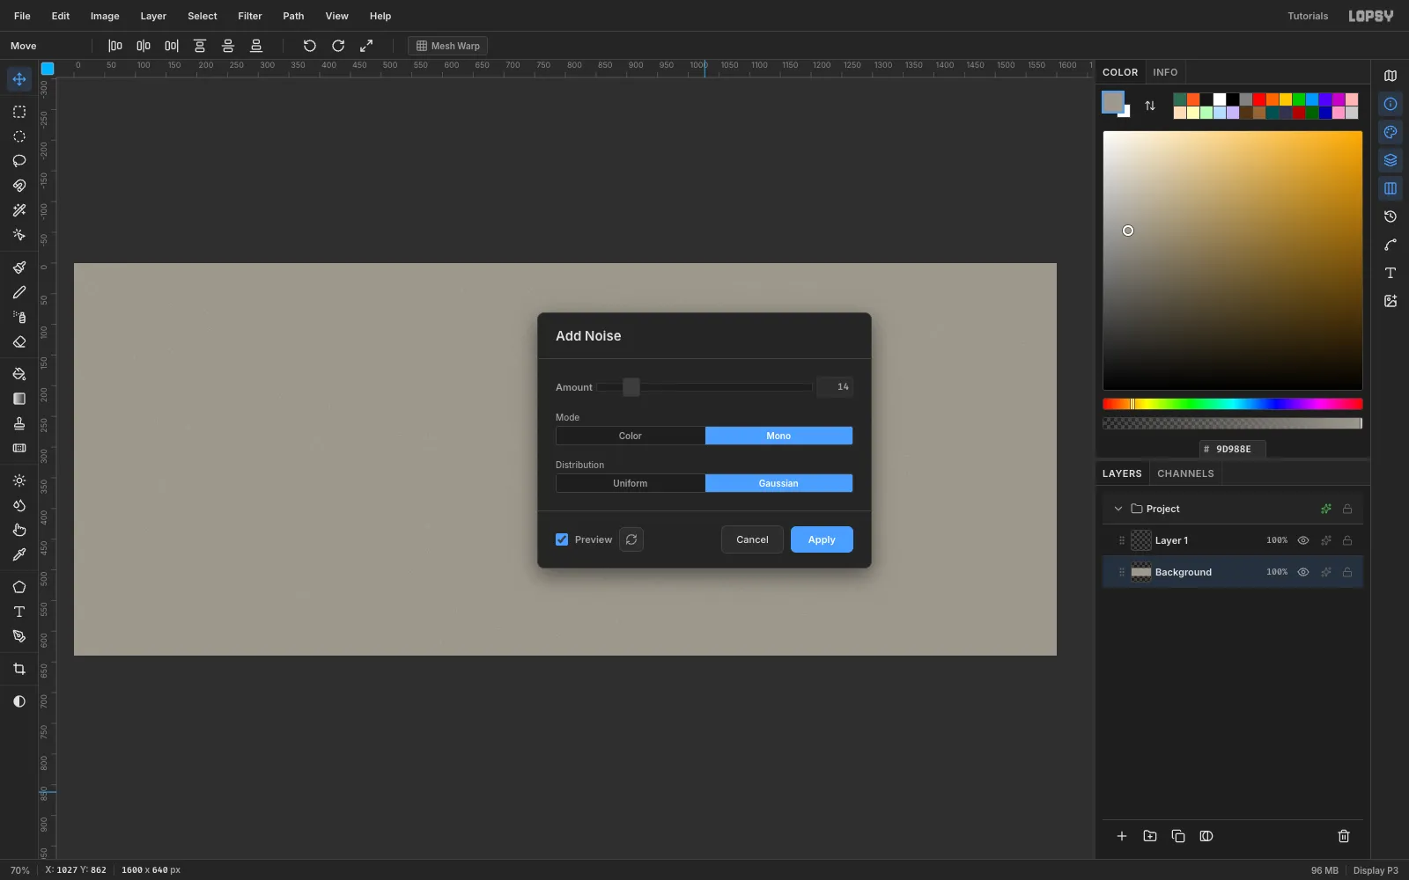Hide the Background layer eye icon
The height and width of the screenshot is (880, 1409).
pyautogui.click(x=1303, y=572)
